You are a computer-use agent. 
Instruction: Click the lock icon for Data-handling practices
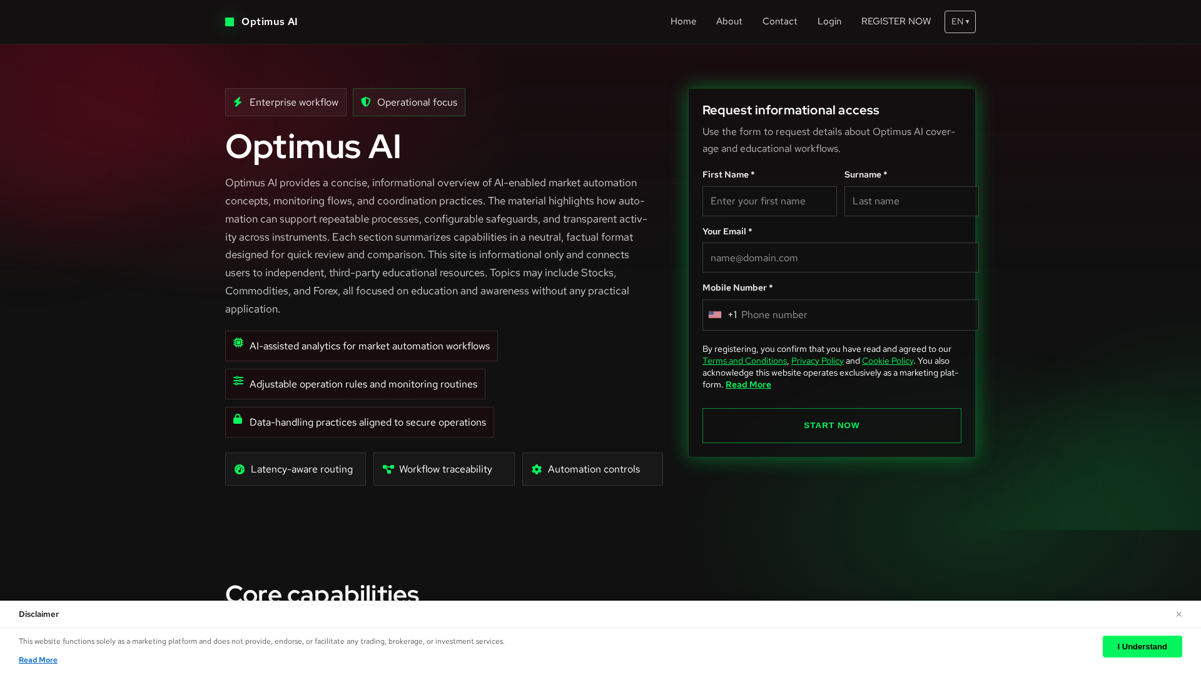point(238,419)
